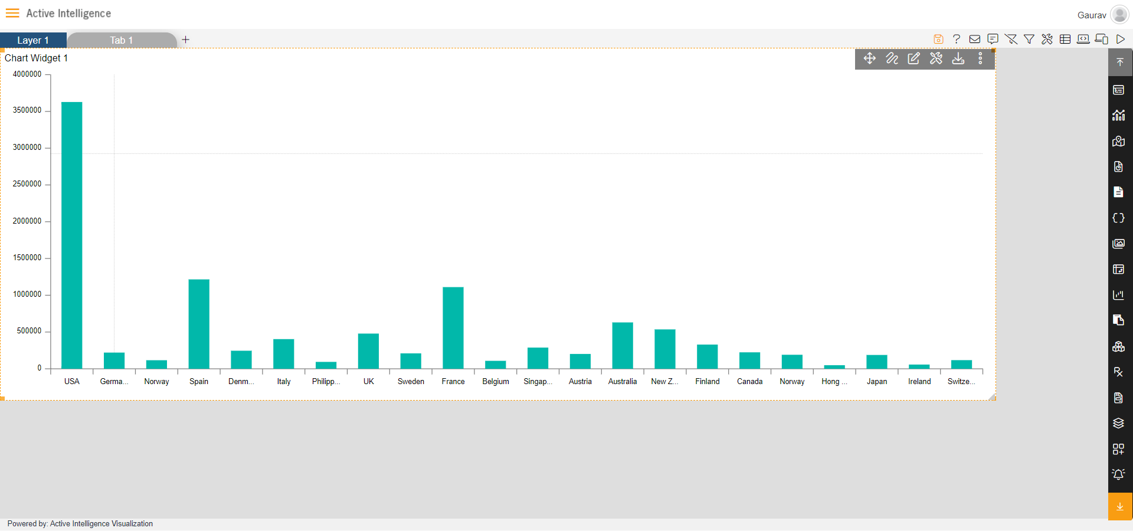Screen dimensions: 1133x531
Task: Click the Canada axis label
Action: pos(750,381)
